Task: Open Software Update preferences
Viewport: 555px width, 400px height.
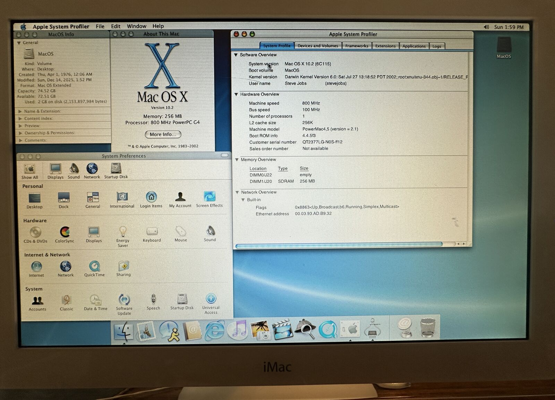Action: click(124, 300)
